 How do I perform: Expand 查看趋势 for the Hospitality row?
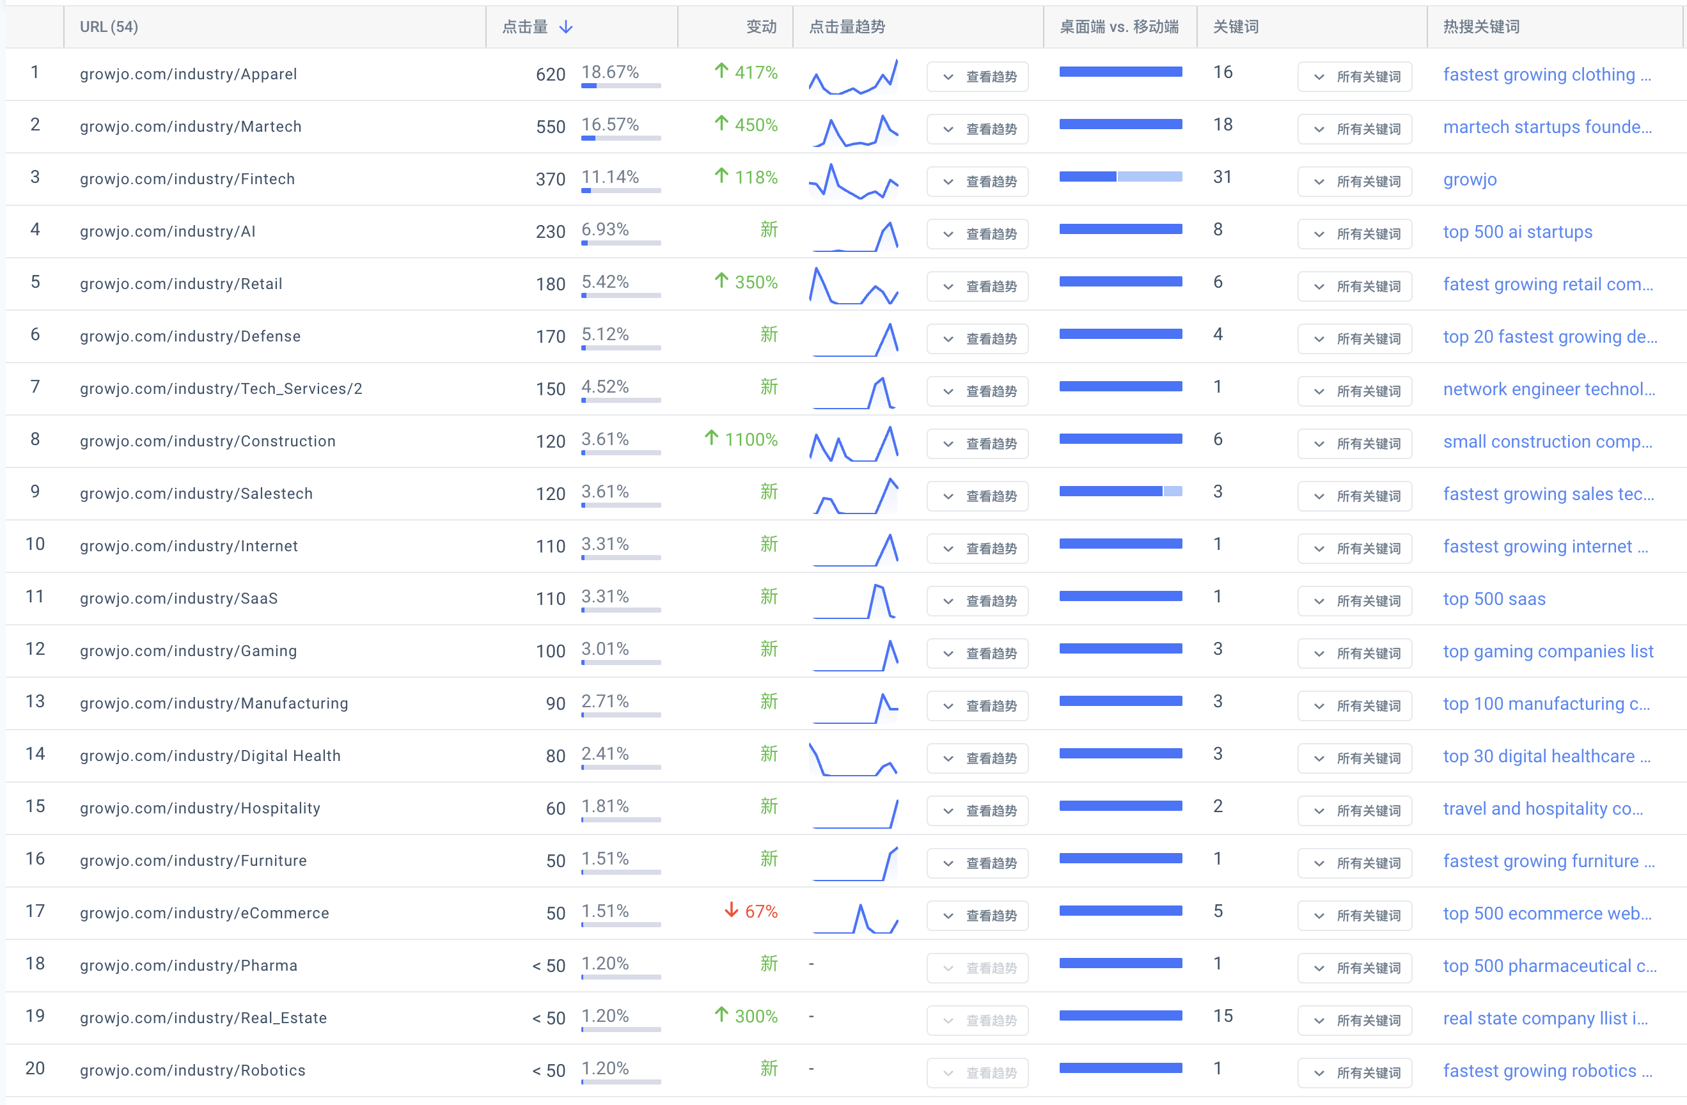pos(977,811)
